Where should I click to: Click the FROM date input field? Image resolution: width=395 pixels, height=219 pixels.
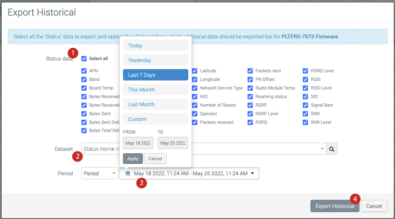click(138, 143)
